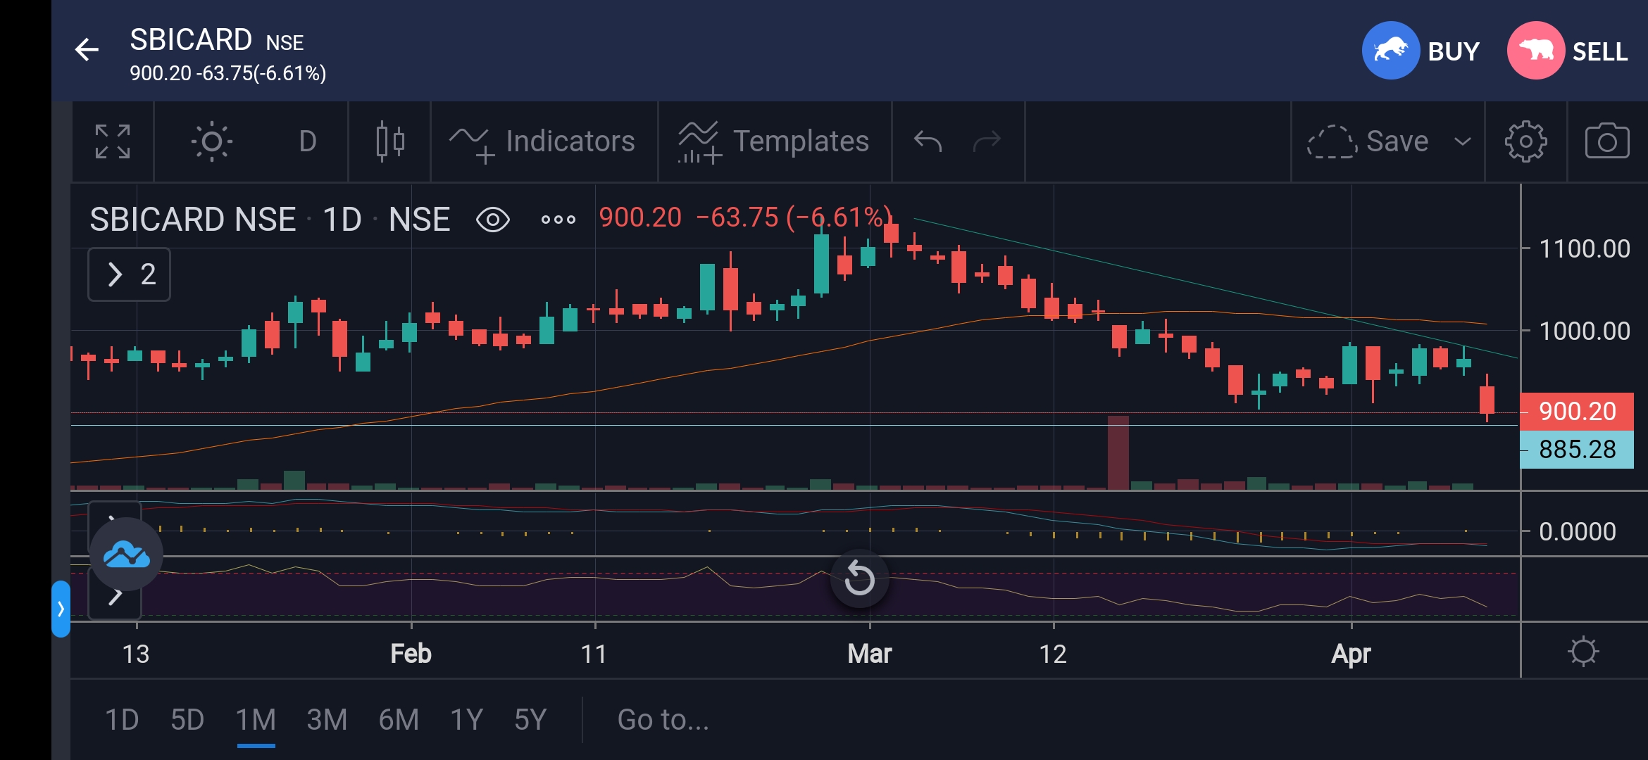
Task: Click the Mar date axis label
Action: click(870, 654)
